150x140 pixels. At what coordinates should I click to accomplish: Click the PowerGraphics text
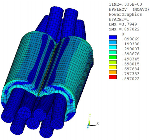tap(125, 14)
